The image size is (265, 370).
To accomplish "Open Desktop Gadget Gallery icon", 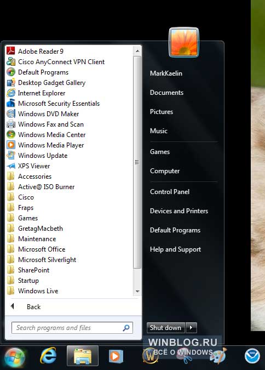I will pos(11,83).
